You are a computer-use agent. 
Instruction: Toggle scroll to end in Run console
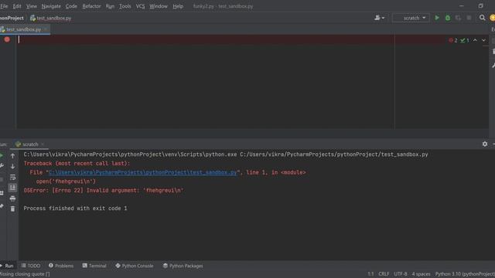point(12,188)
